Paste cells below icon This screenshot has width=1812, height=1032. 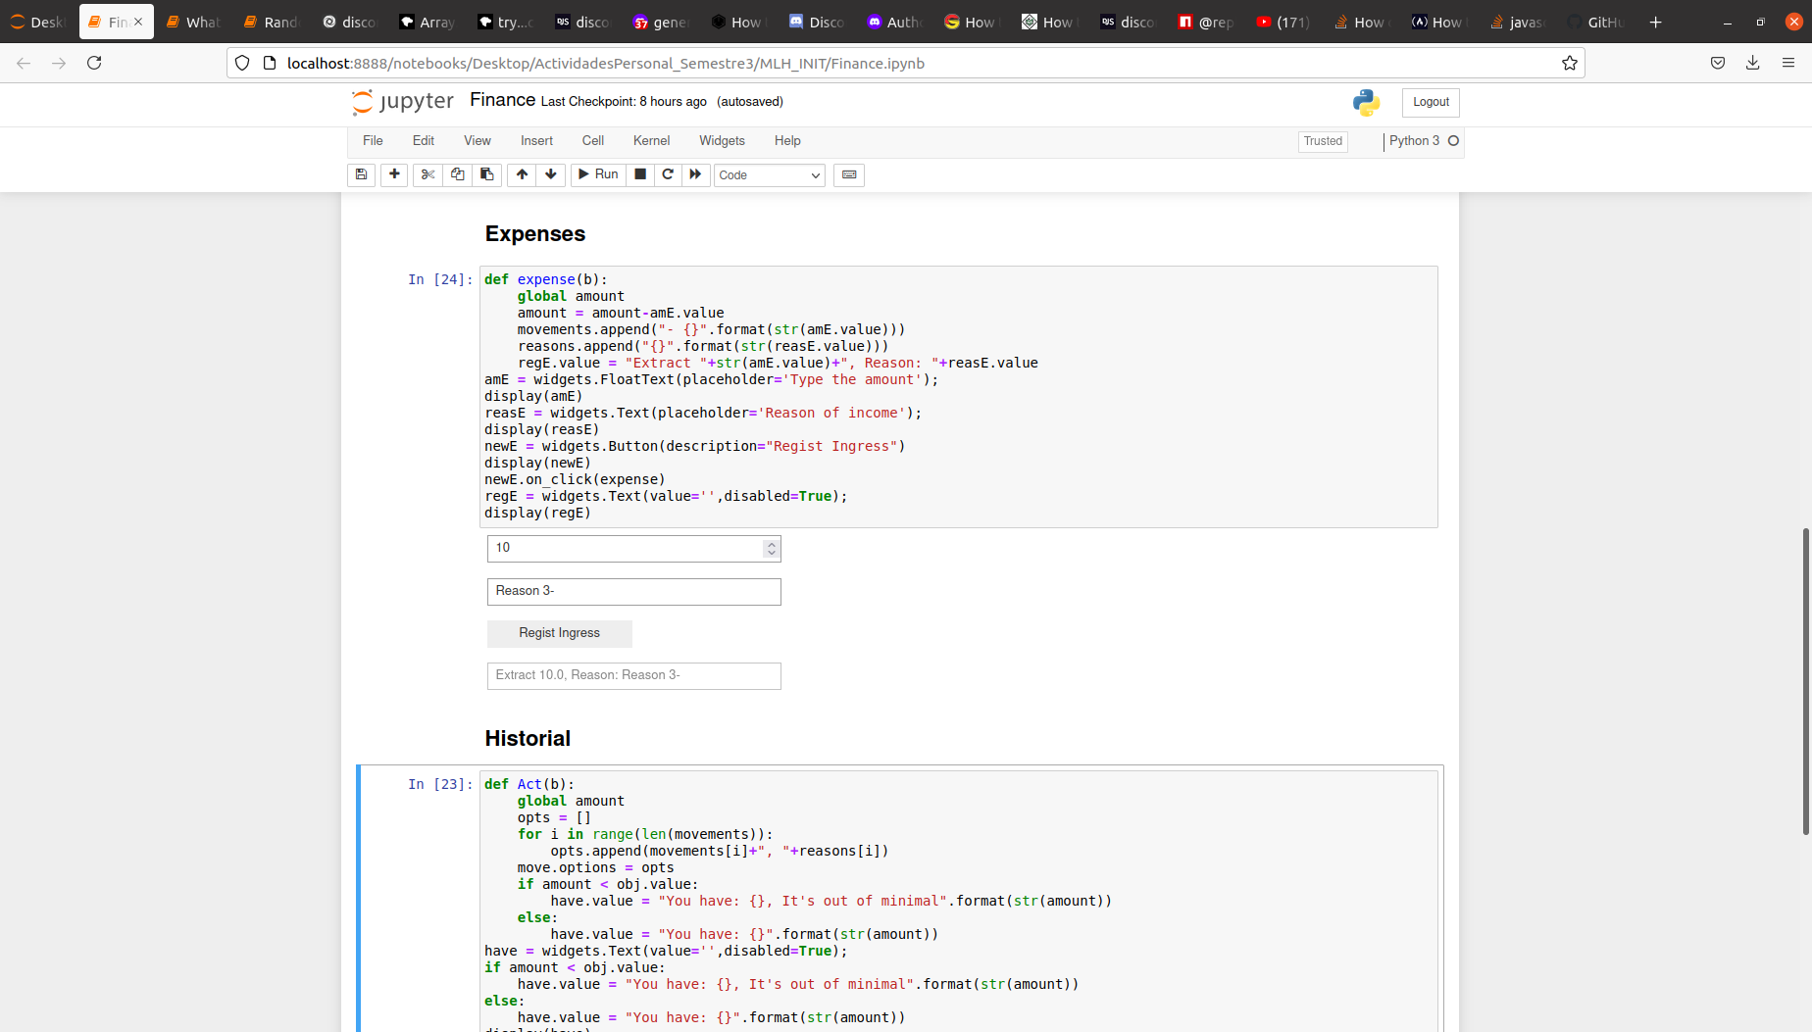click(x=486, y=174)
